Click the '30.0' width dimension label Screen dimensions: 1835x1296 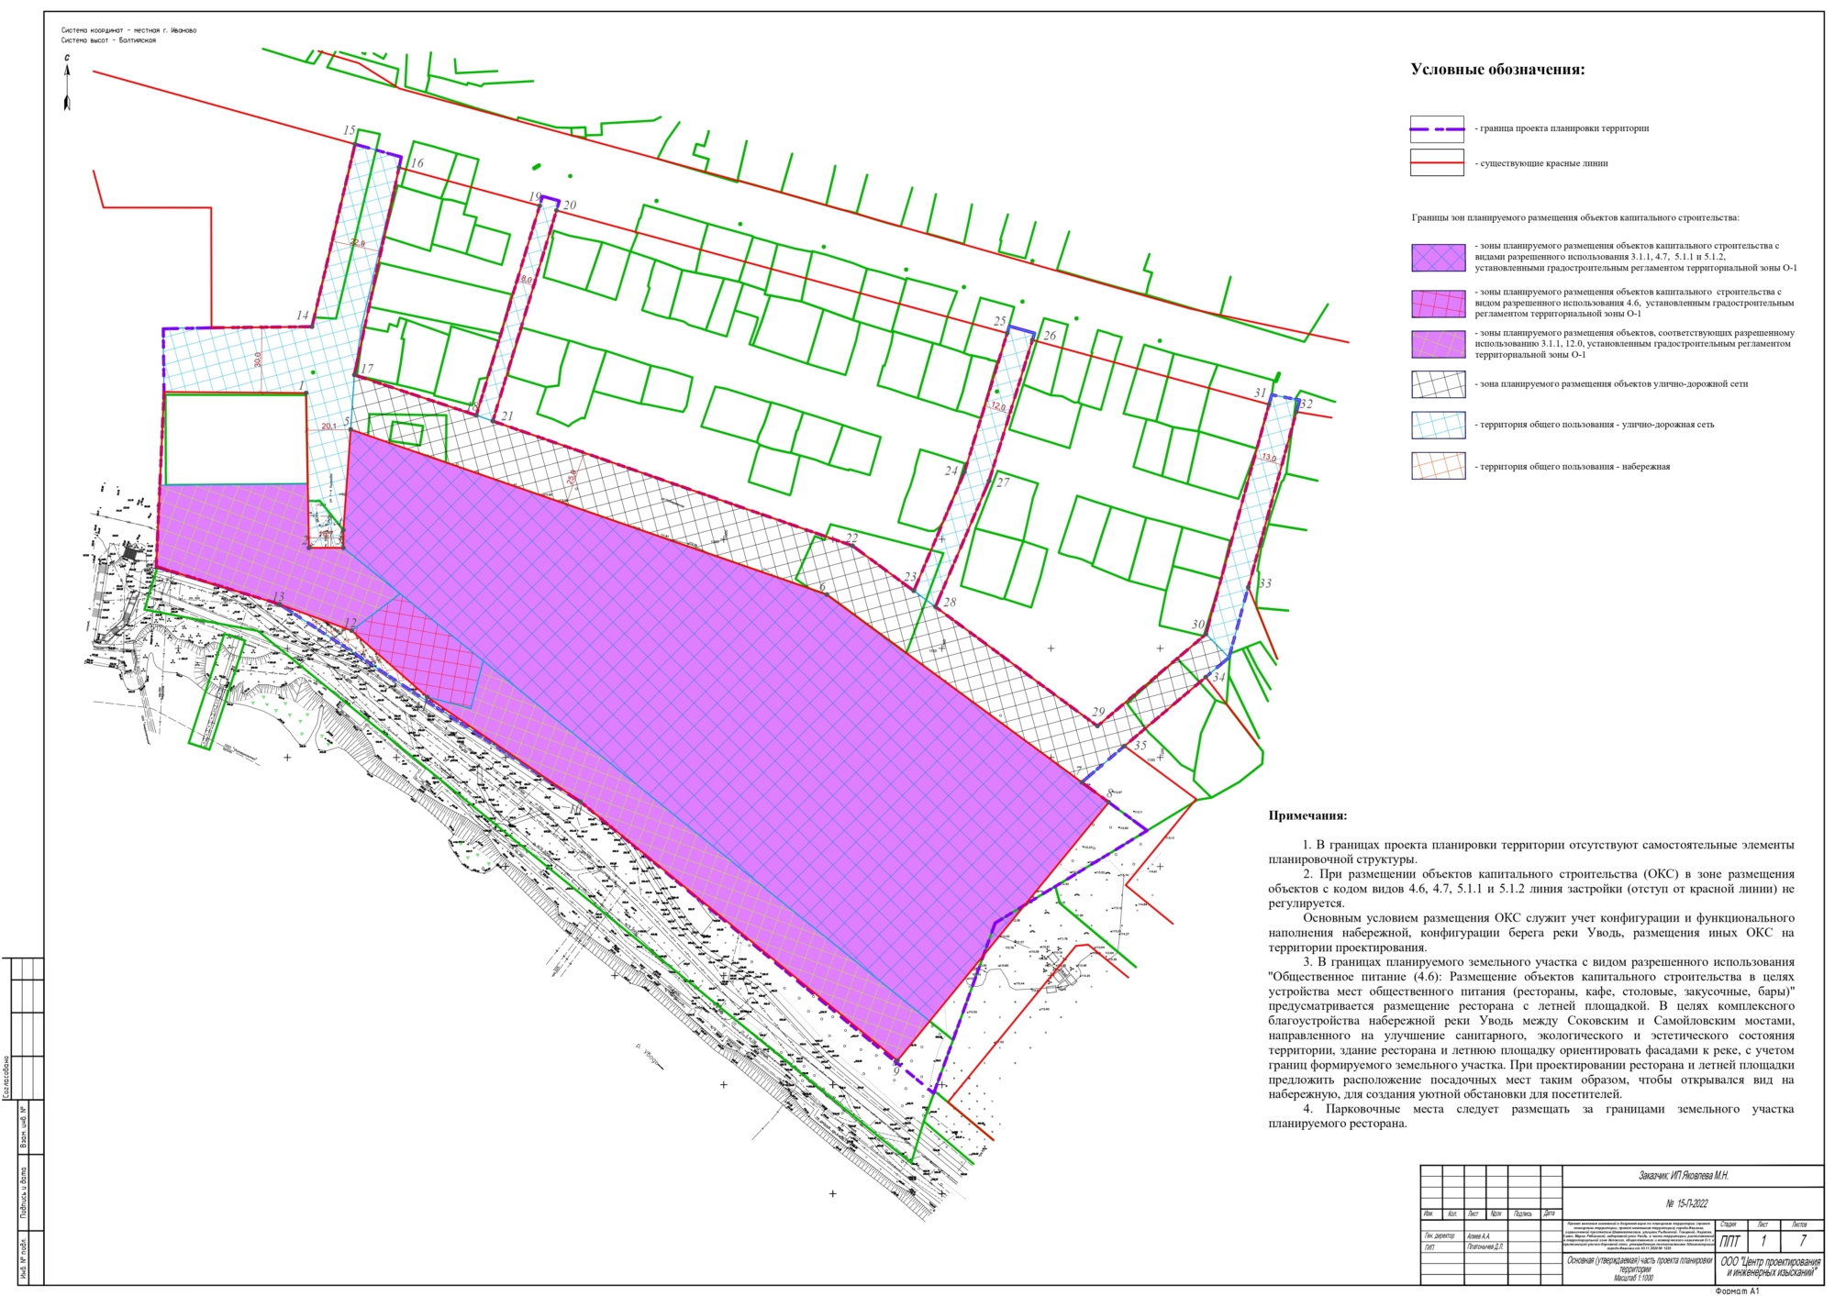pyautogui.click(x=258, y=360)
